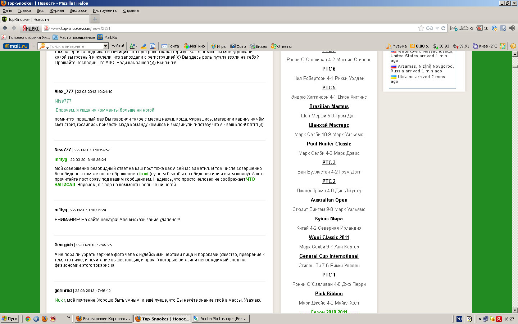The width and height of the screenshot is (518, 324).
Task: Open the Australian Open link
Action: point(329,200)
